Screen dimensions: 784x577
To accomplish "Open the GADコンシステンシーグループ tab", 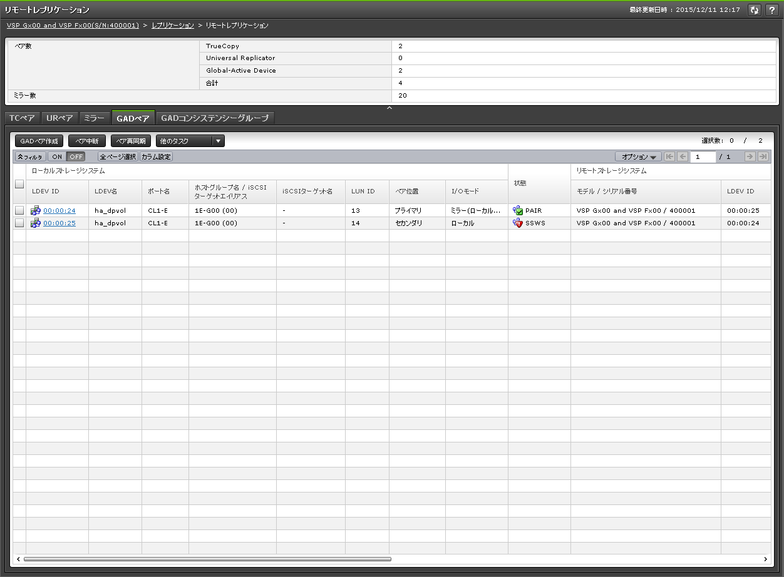I will (215, 118).
